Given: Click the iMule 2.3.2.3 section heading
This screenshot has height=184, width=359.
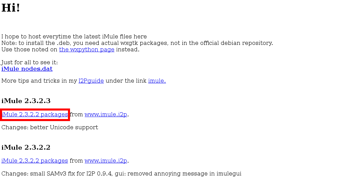Looking at the screenshot, I should (26, 101).
